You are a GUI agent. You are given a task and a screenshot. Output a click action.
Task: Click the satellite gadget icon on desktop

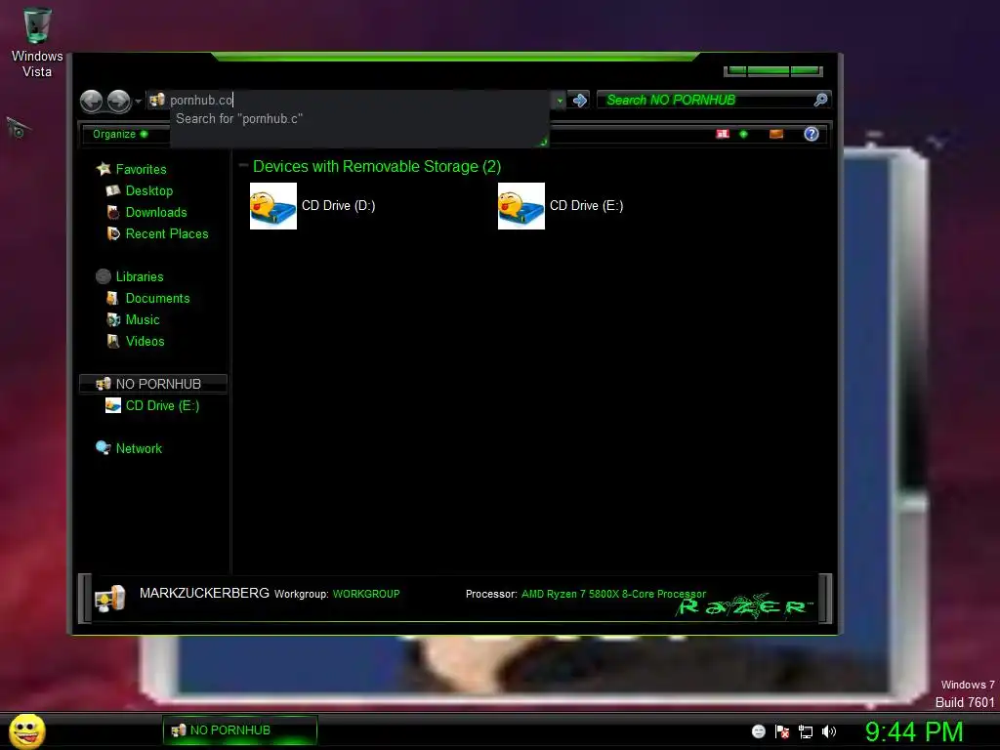[18, 128]
